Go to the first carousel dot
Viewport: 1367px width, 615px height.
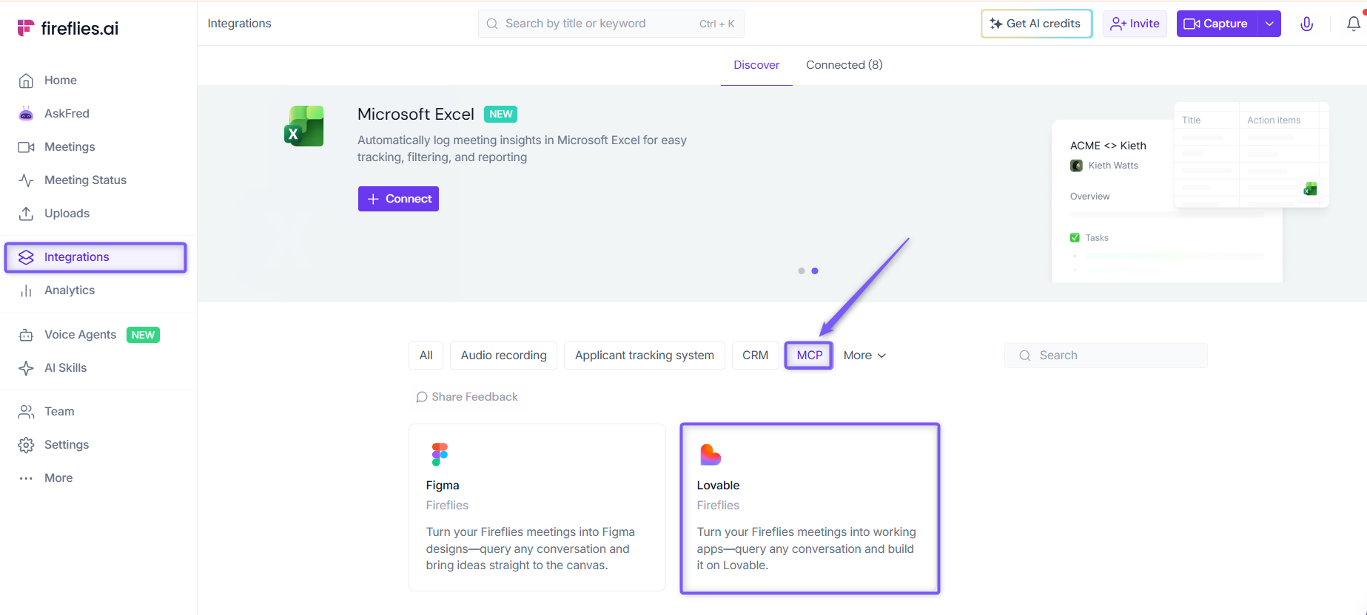802,271
